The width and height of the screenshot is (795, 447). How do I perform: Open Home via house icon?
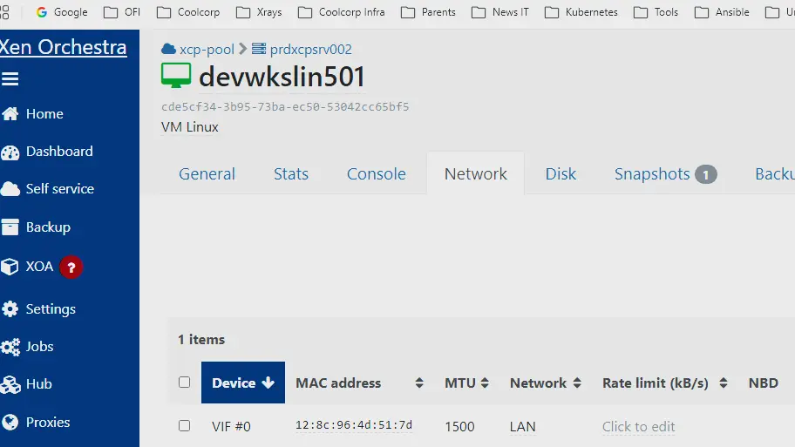10,114
